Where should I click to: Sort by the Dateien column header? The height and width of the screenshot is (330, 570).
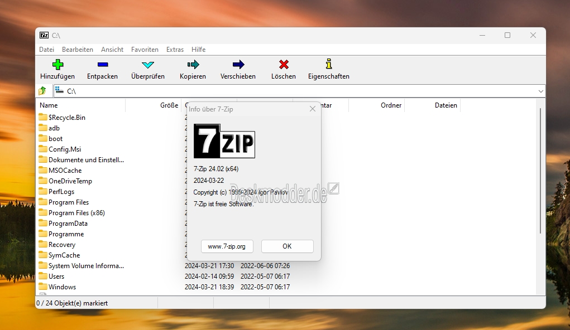[x=433, y=105]
